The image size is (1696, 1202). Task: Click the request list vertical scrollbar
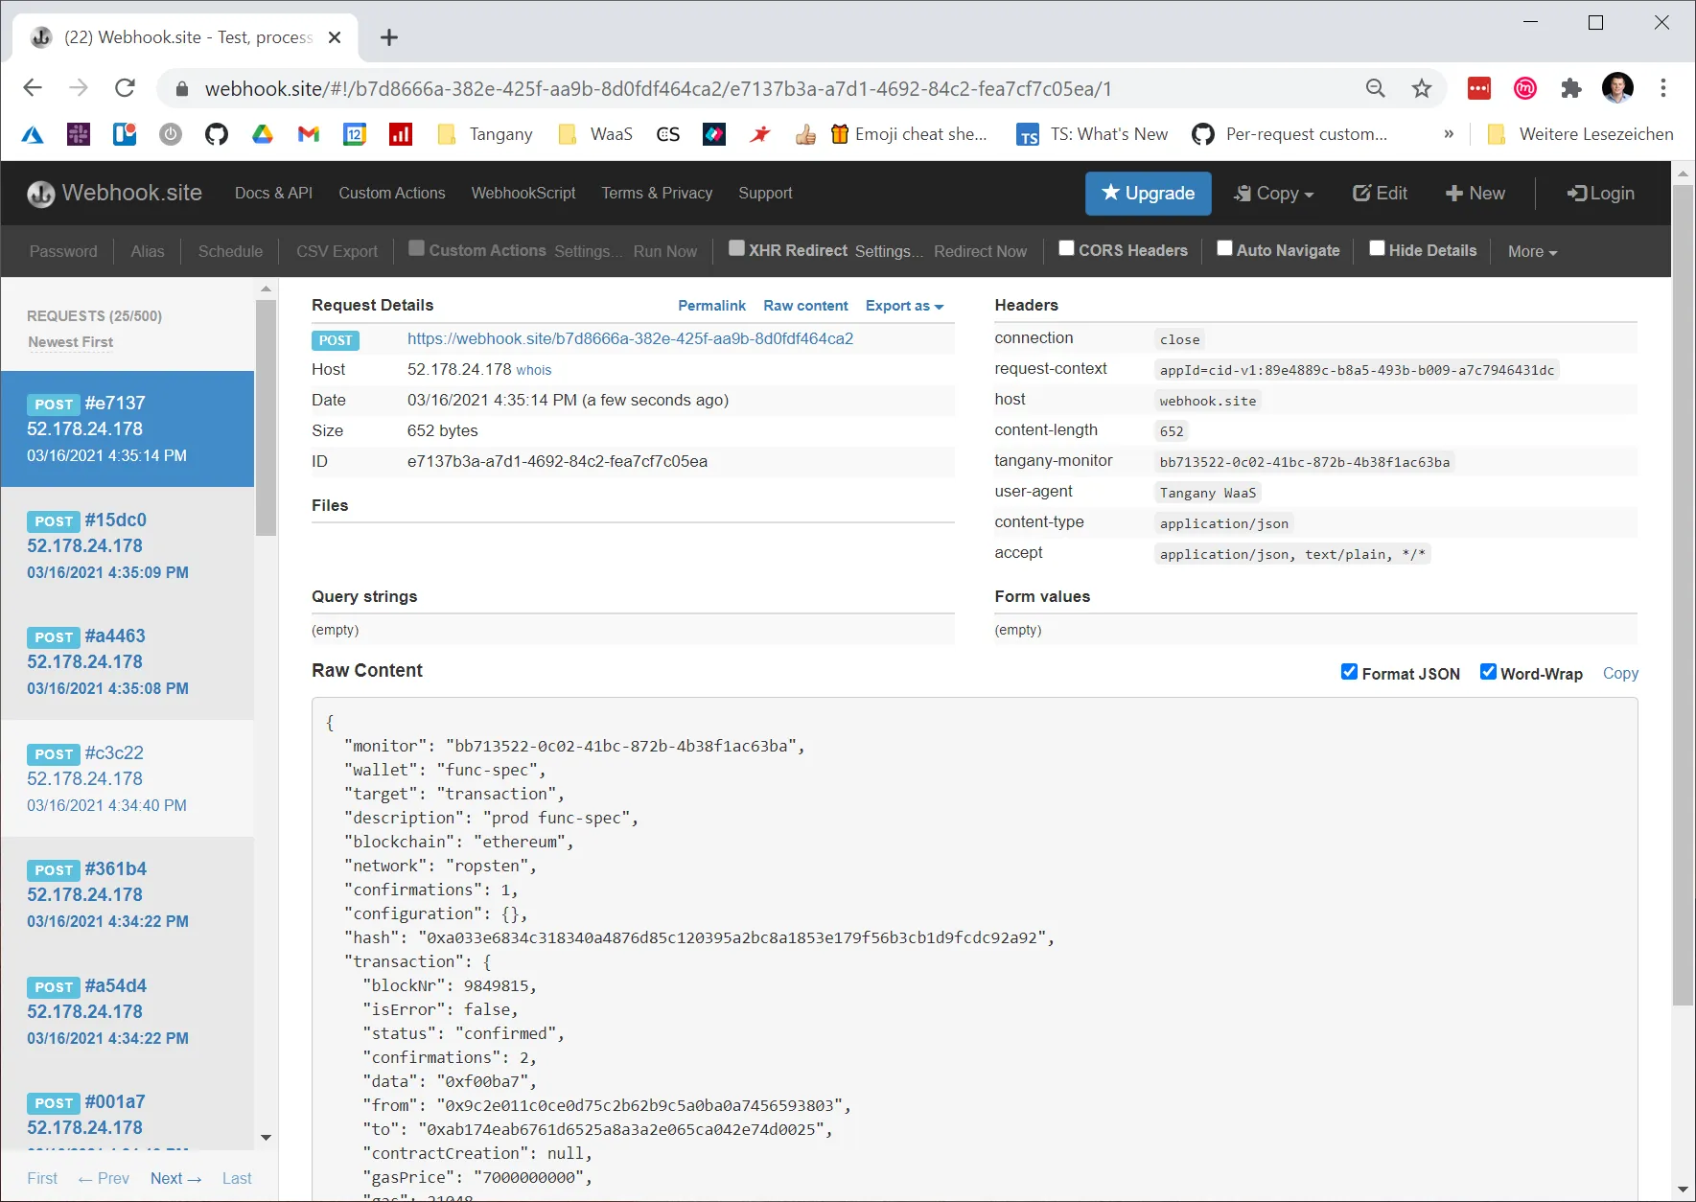point(267,417)
